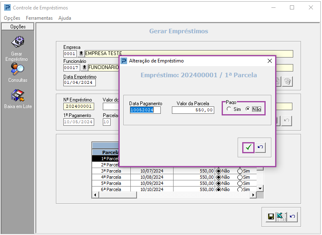Image resolution: width=322 pixels, height=235 pixels.
Task: Open the Baixa em Lote icon
Action: click(18, 95)
